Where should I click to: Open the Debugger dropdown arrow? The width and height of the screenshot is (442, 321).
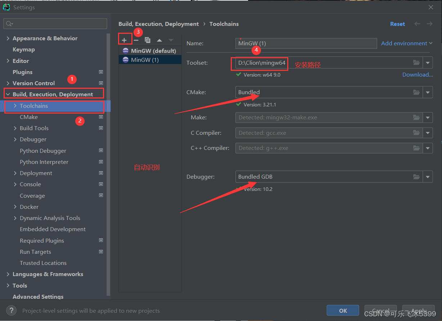coord(428,177)
